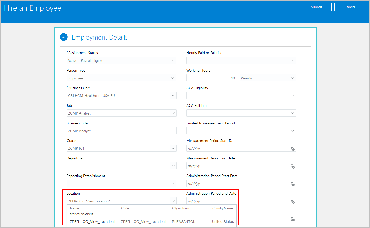Viewport: 370px width, 228px height.
Task: Collapse the Location dropdown list
Action: tap(173, 201)
